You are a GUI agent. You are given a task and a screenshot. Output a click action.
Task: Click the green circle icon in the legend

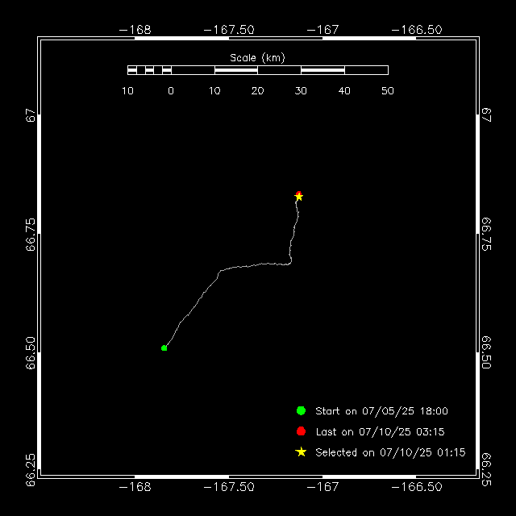coord(301,411)
